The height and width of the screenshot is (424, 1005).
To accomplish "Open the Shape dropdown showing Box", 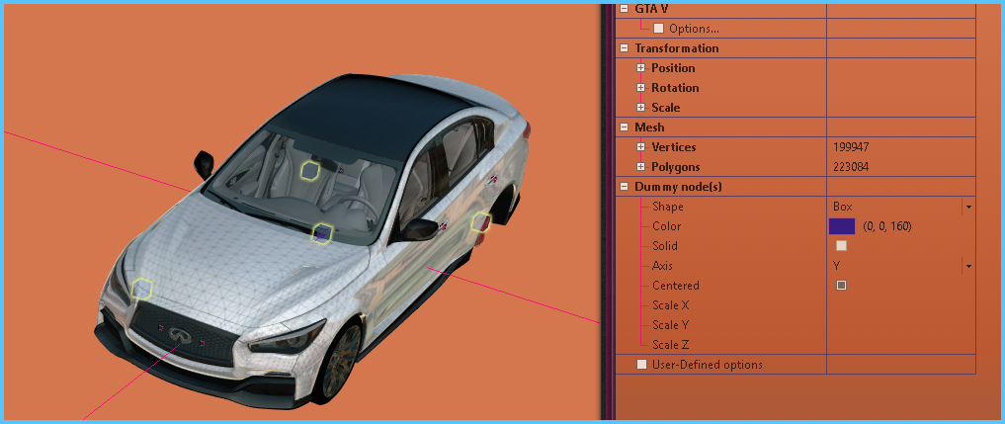I will tap(968, 207).
